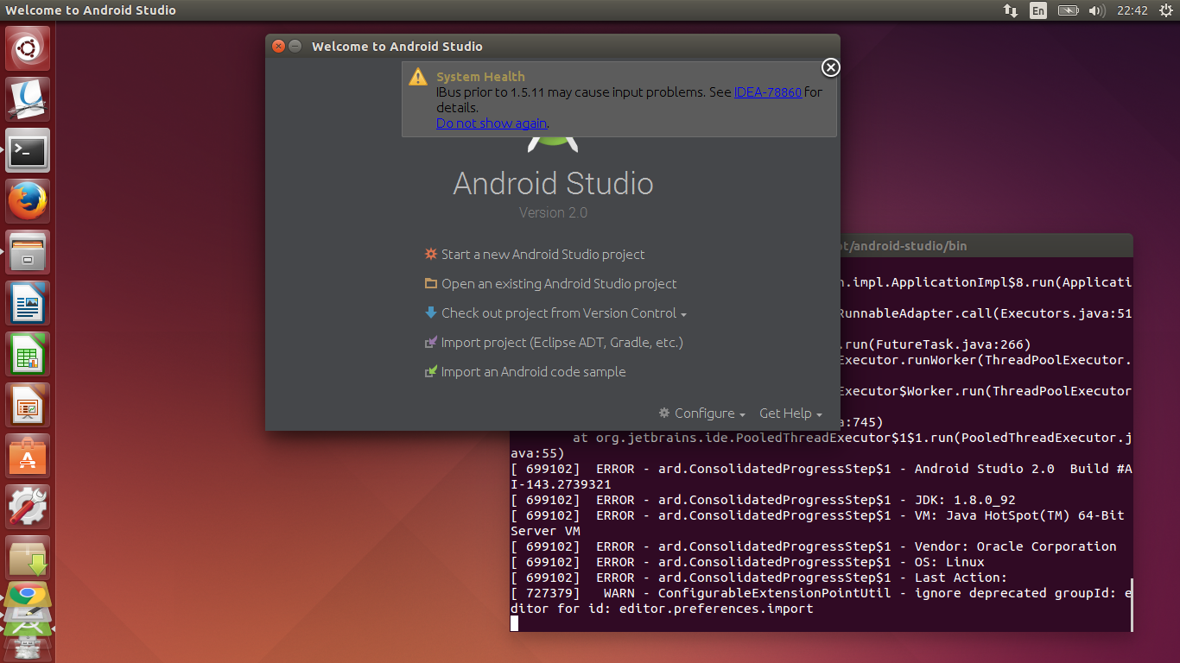Click the Configure gear icon
Viewport: 1180px width, 663px height.
click(664, 413)
